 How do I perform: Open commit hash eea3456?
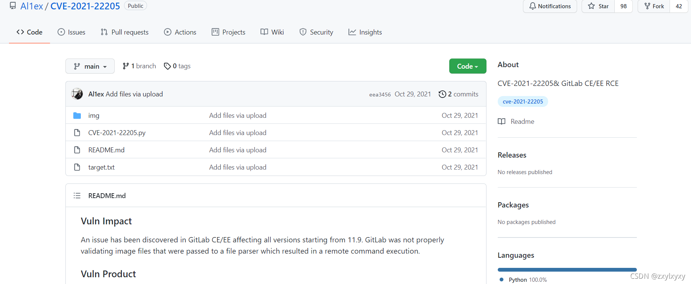pos(380,95)
